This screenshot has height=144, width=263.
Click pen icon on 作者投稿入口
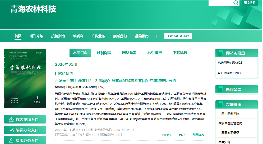[11, 120]
